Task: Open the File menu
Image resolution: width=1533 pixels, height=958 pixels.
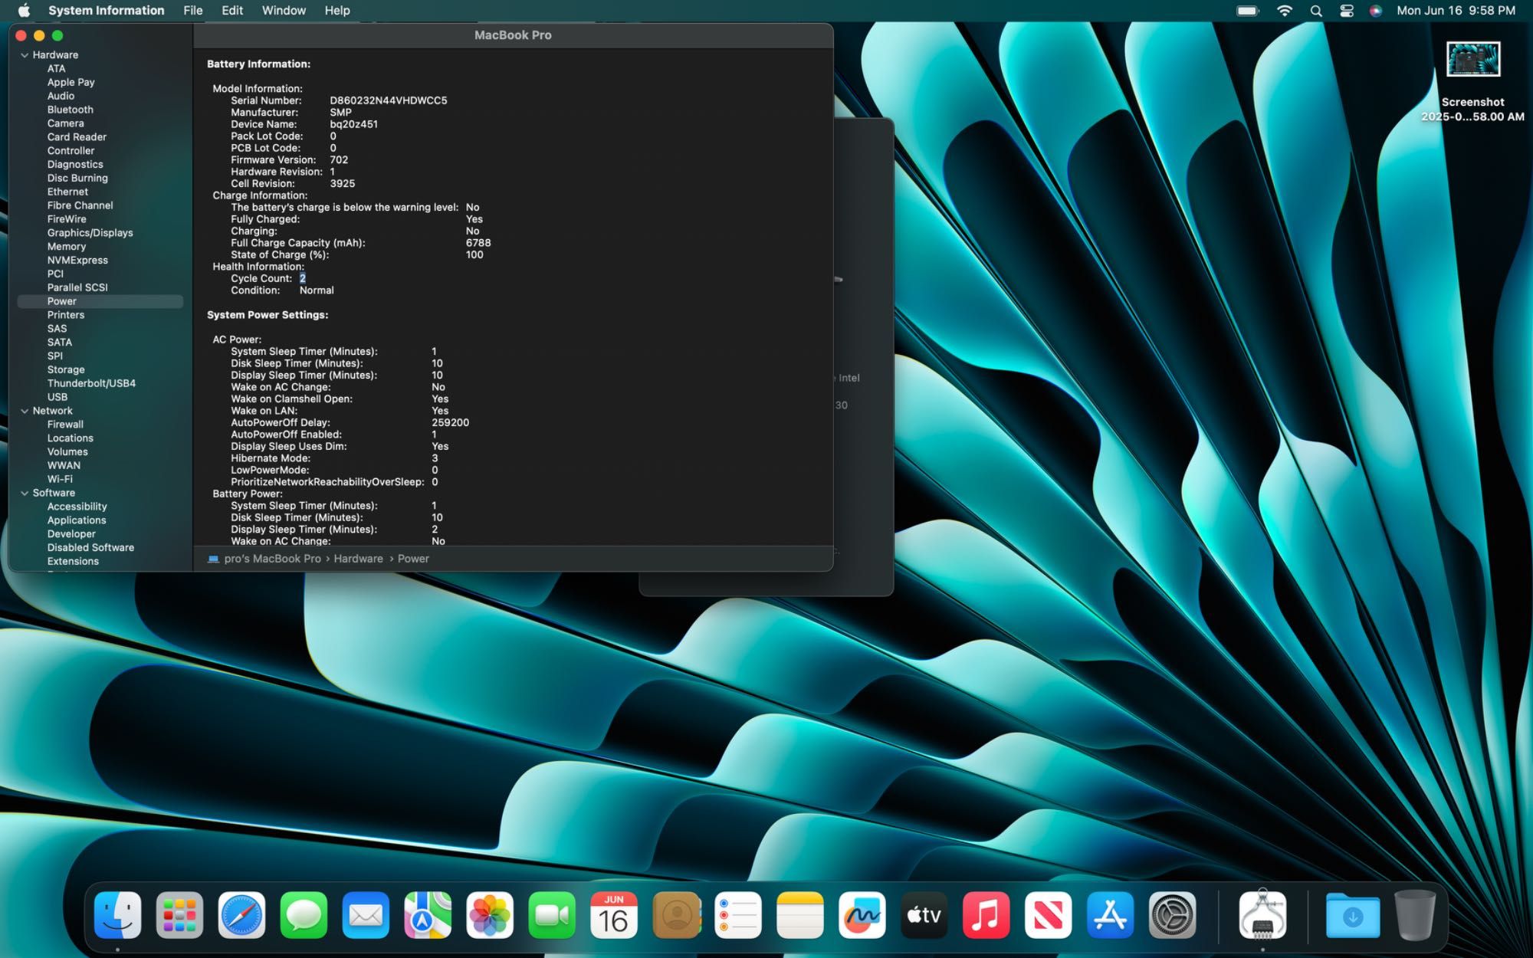Action: (x=193, y=11)
